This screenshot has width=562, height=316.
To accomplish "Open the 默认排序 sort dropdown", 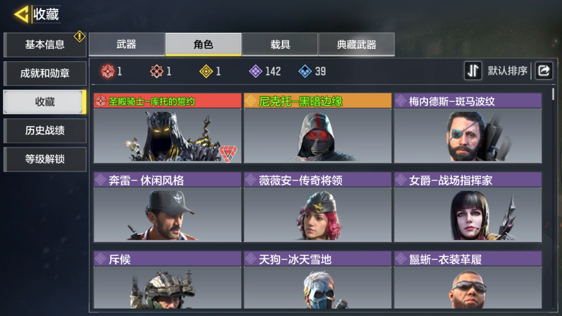I will [x=508, y=71].
